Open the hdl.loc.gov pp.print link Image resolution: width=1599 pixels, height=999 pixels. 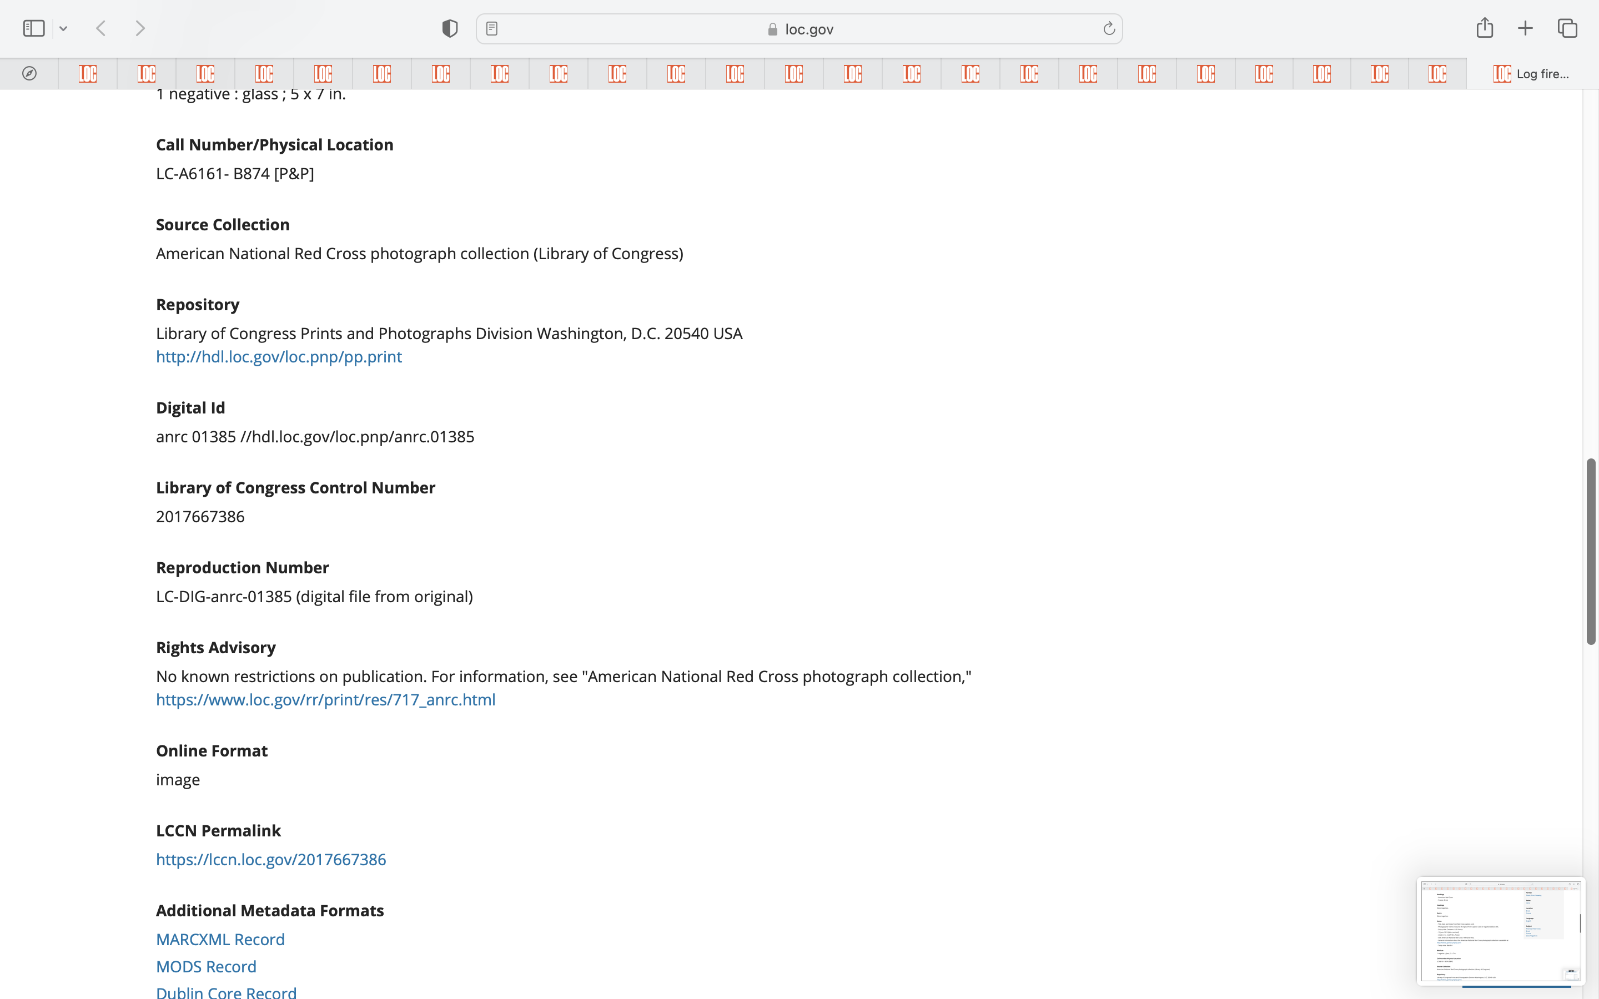click(x=278, y=357)
